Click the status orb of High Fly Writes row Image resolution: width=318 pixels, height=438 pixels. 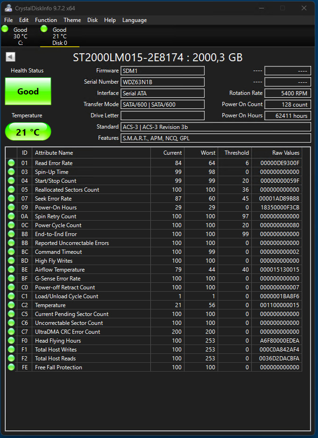pyautogui.click(x=11, y=261)
